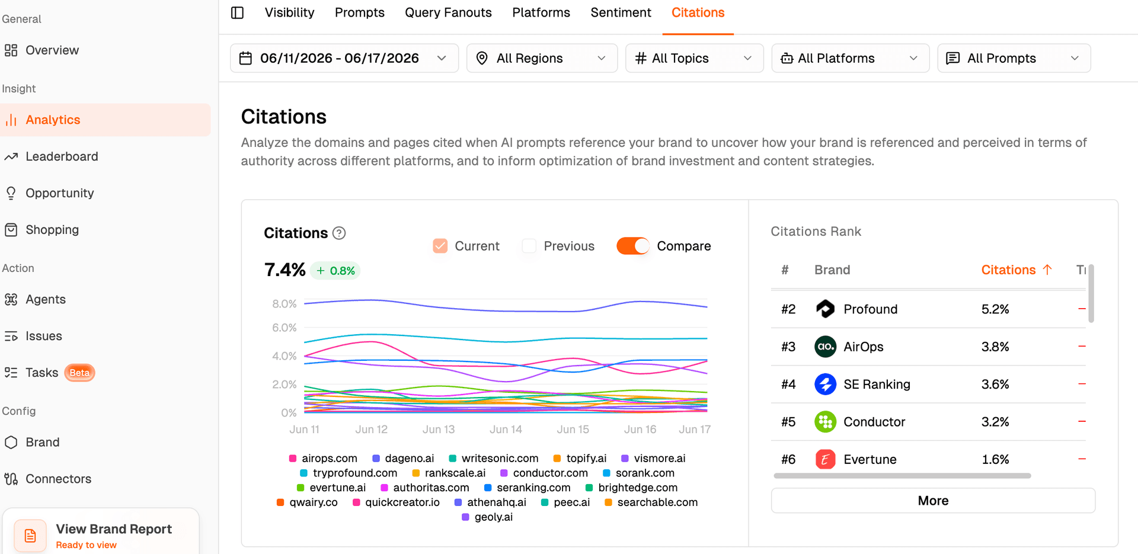Enable the Previous checkbox
The height and width of the screenshot is (554, 1138).
click(x=529, y=246)
